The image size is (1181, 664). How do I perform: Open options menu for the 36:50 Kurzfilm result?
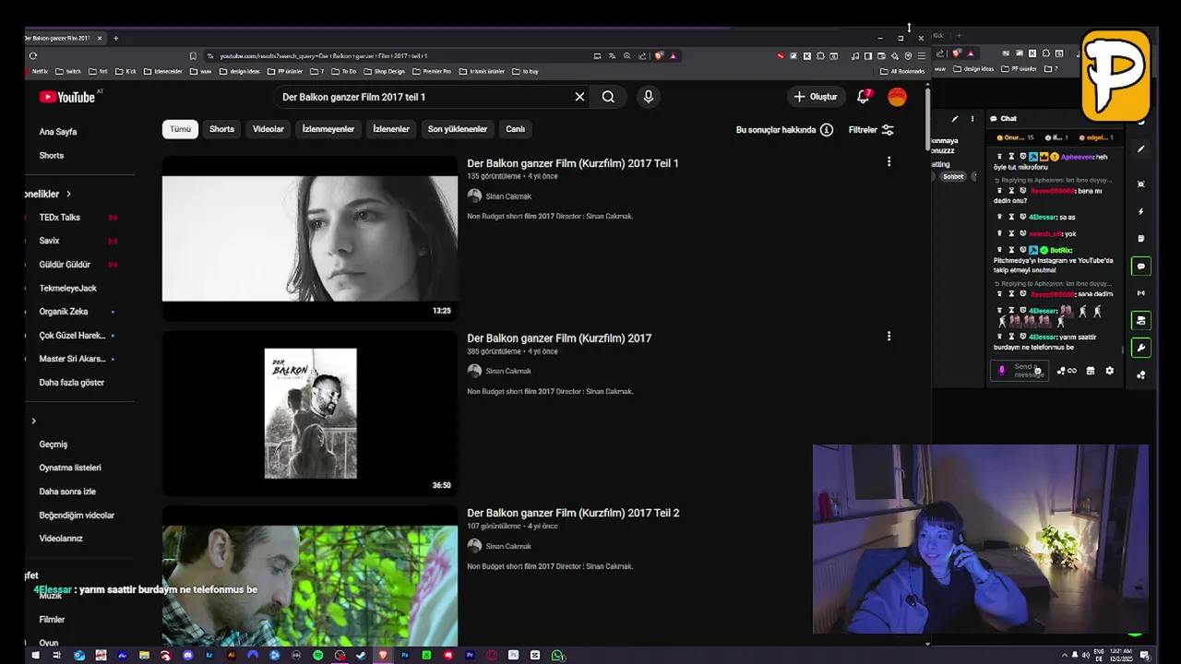click(889, 337)
